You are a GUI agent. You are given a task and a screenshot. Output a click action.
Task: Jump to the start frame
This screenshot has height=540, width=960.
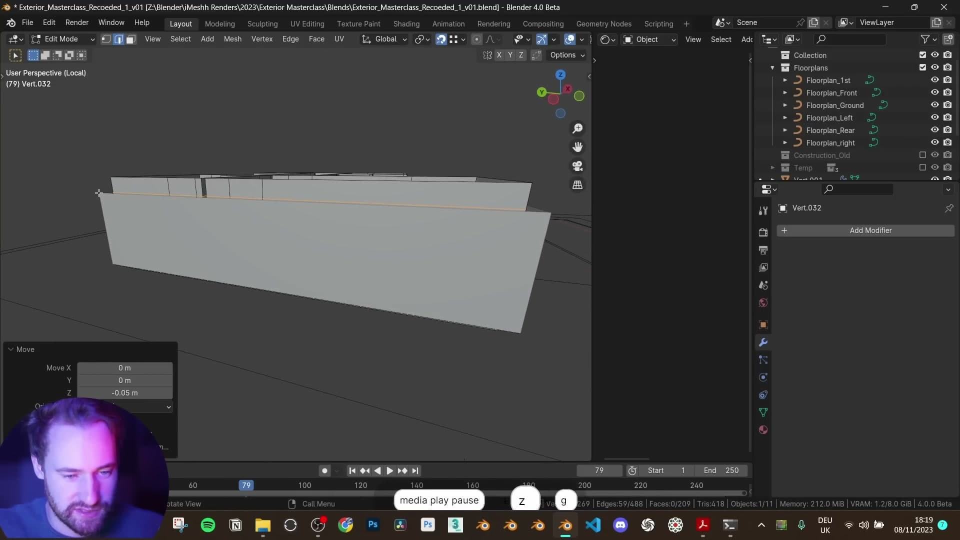click(352, 471)
